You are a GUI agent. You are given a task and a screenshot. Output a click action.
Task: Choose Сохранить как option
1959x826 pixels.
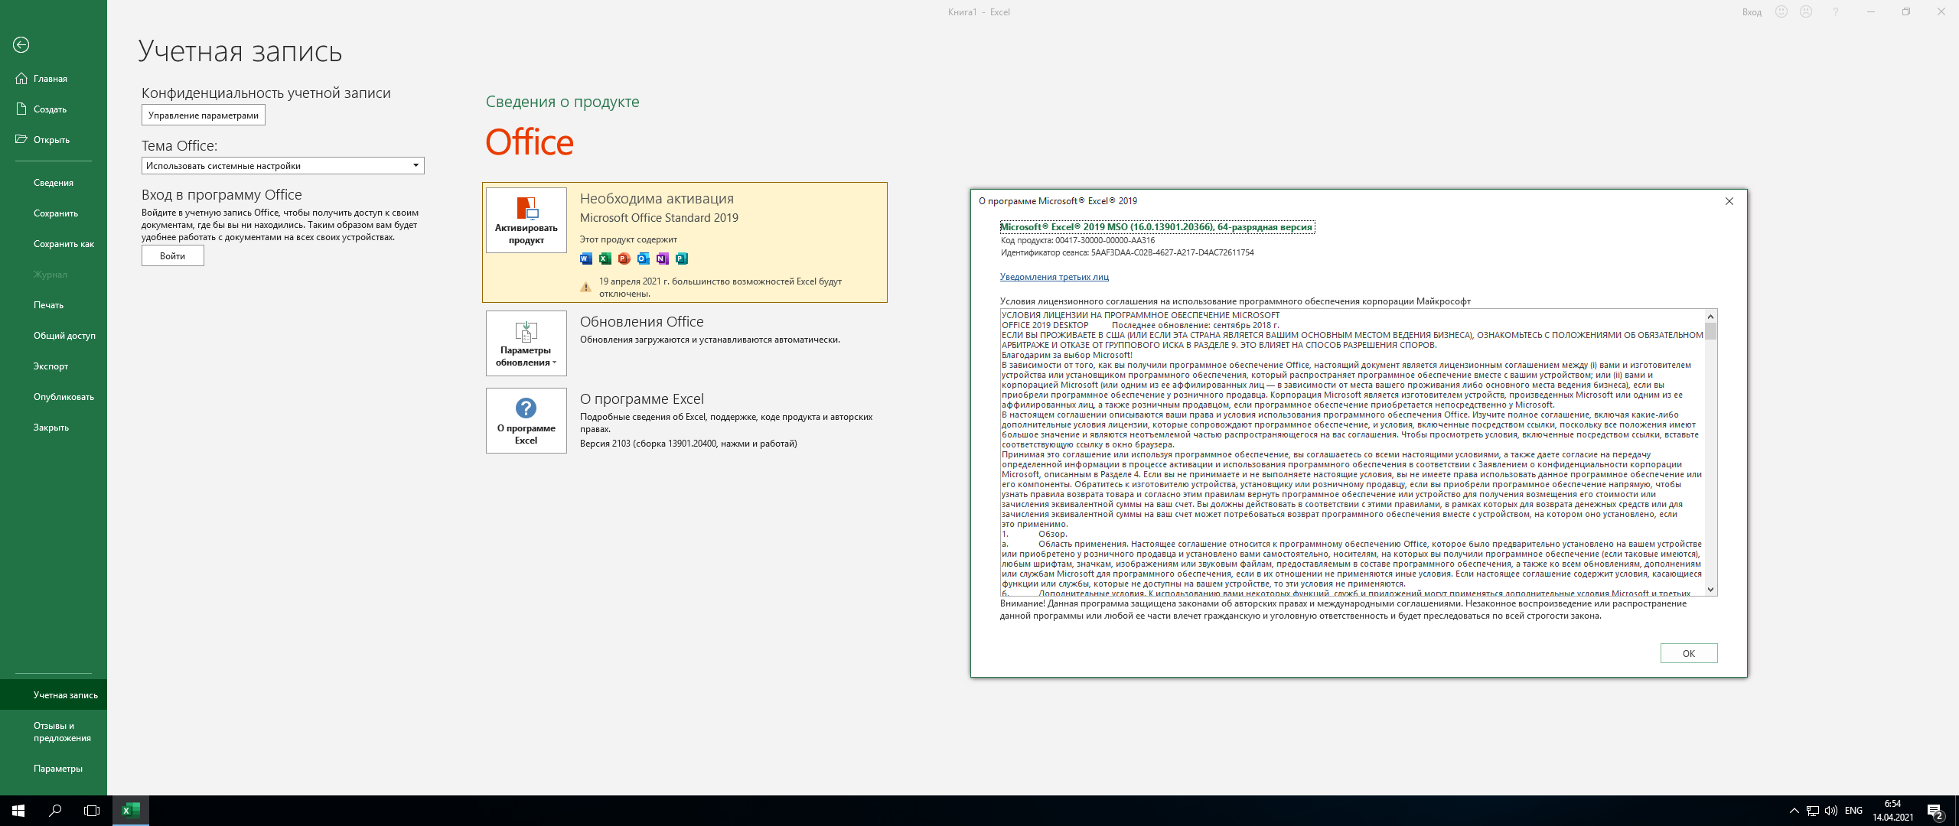[x=54, y=244]
